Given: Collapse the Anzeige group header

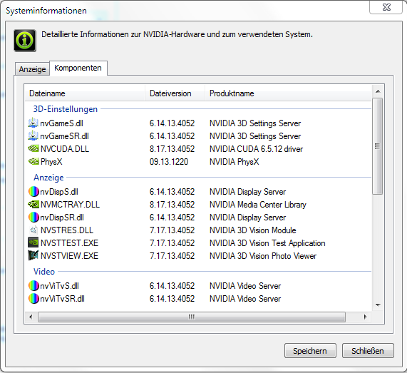Looking at the screenshot, I should [48, 178].
